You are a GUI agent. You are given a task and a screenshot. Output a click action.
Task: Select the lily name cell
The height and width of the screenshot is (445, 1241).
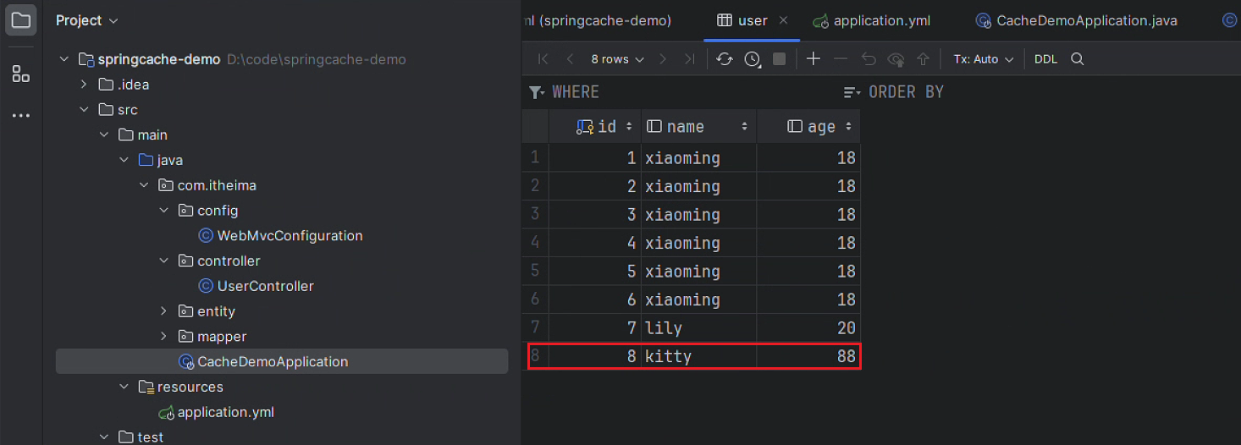[x=698, y=328]
